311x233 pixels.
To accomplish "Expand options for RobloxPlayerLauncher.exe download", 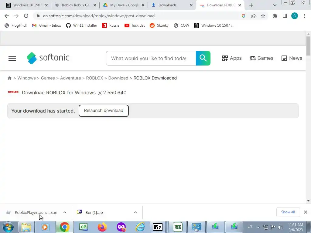I will [x=65, y=212].
